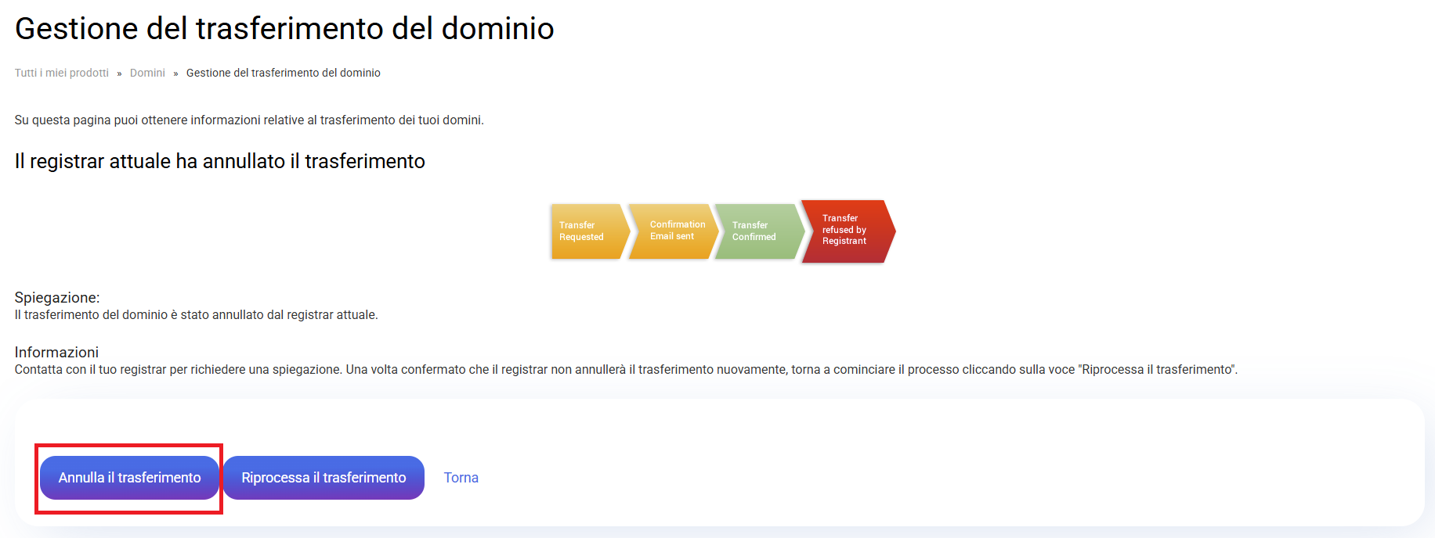
Task: Click the breadcrumb separator after Domini
Action: (x=175, y=74)
